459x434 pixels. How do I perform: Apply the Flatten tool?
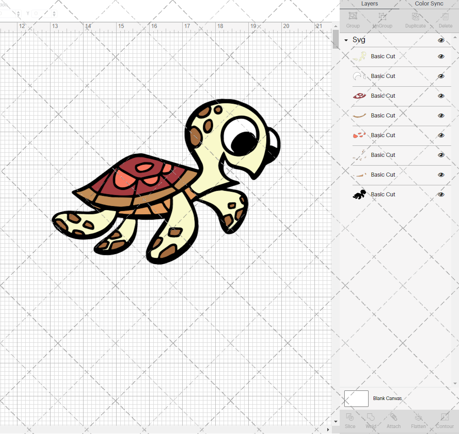point(418,421)
